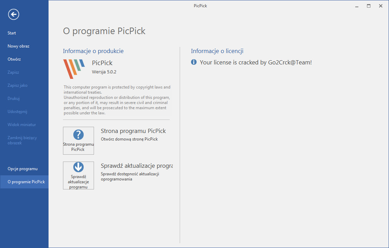389x248 pixels.
Task: Click the license cracked message text
Action: (x=256, y=62)
